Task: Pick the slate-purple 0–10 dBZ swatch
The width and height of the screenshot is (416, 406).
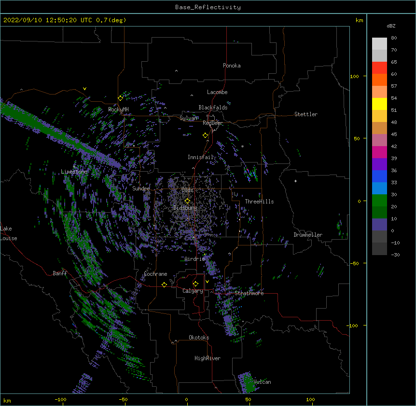Action: (x=379, y=225)
